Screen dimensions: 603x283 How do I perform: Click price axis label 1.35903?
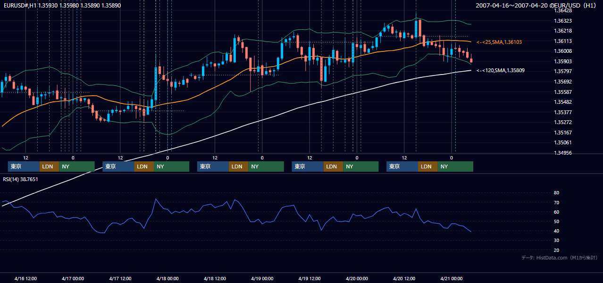562,61
